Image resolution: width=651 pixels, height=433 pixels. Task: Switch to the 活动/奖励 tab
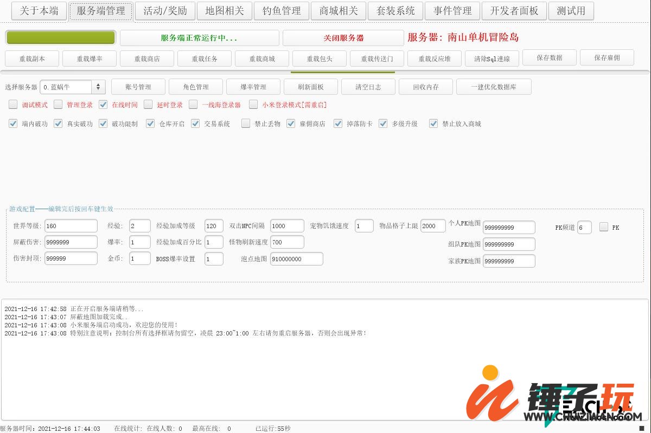click(x=164, y=11)
